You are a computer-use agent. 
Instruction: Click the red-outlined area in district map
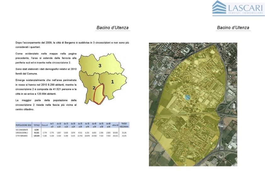[x=99, y=94]
